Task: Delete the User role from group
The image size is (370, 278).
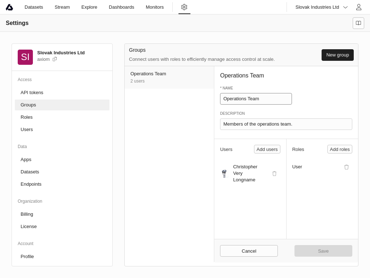Action: [346, 167]
